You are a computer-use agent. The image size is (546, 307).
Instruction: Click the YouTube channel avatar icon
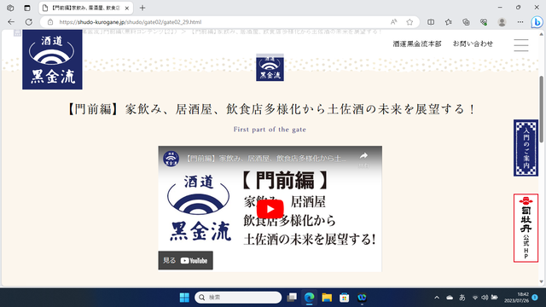(x=171, y=159)
